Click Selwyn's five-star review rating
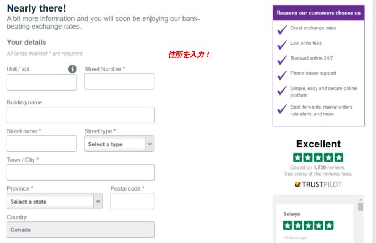376x243 pixels. point(308,225)
